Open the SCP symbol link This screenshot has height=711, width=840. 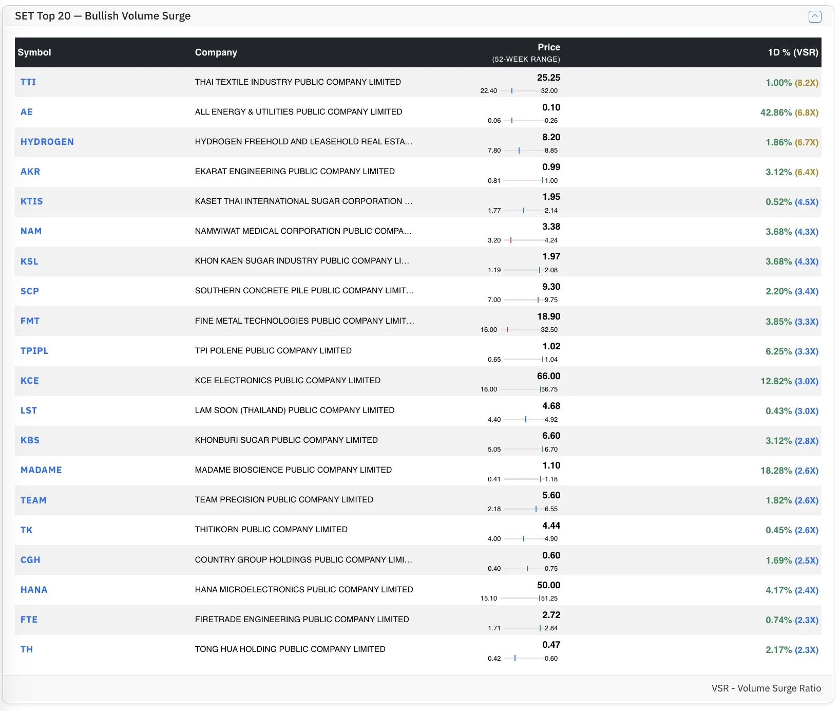30,291
